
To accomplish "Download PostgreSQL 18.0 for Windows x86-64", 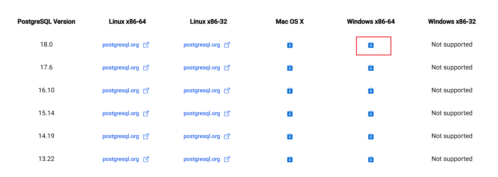I will coord(371,45).
